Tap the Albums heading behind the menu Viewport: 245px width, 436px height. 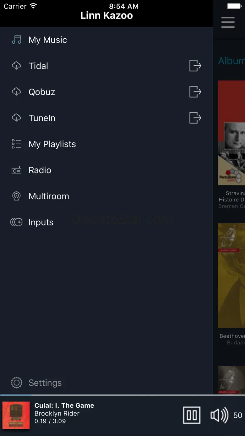231,61
